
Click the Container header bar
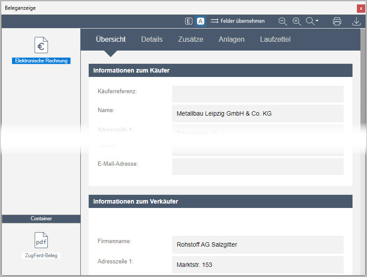point(41,219)
